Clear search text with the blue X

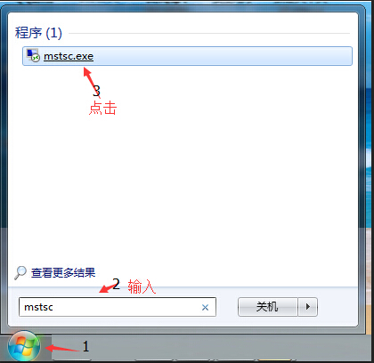click(205, 308)
